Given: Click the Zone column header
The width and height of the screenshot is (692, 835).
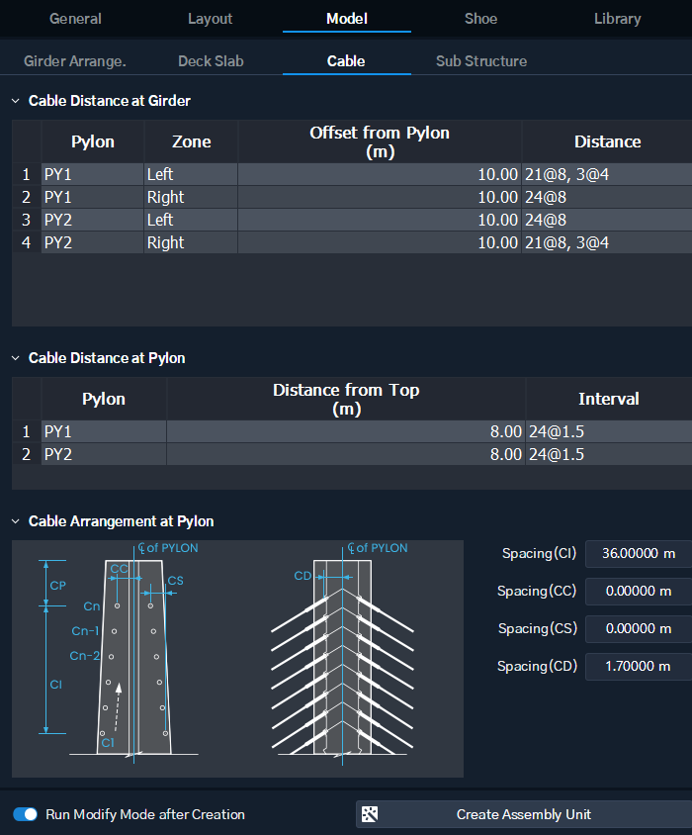Looking at the screenshot, I should [191, 141].
